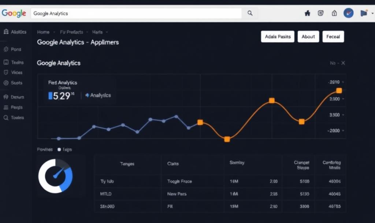Open the Aliaitics sidebar item
This screenshot has height=223, width=375.
[19, 32]
